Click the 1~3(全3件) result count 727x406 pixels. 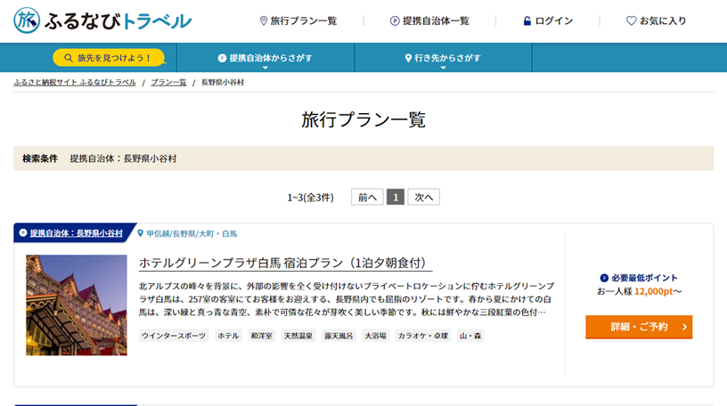[310, 198]
